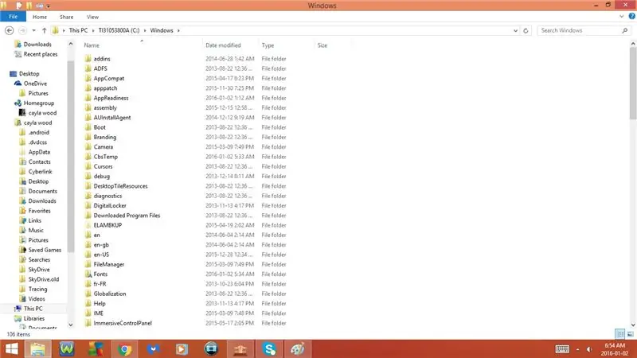
Task: Click the Favorites star folder icon
Action: coord(23,211)
